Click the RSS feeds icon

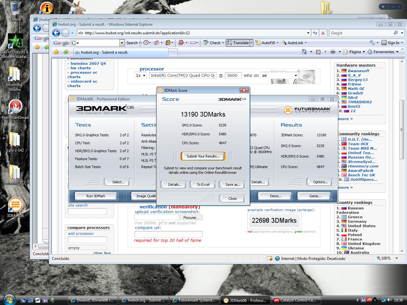click(x=318, y=52)
